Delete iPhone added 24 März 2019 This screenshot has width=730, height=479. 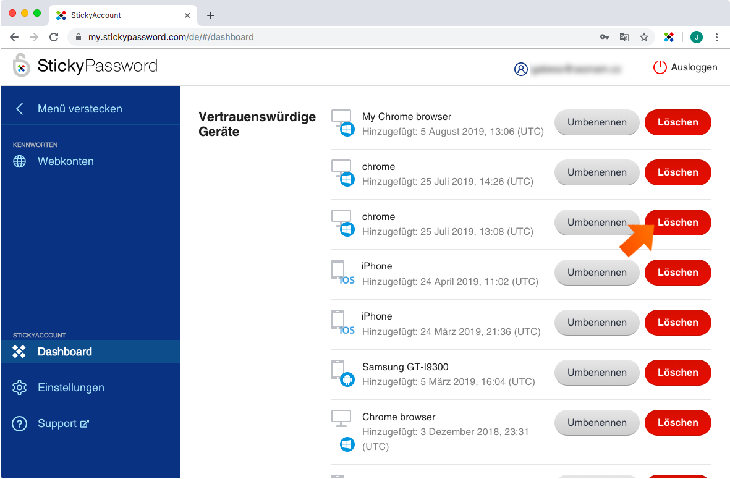tap(678, 323)
